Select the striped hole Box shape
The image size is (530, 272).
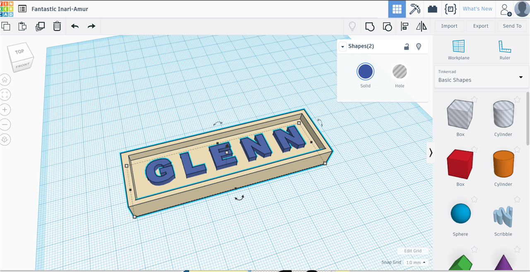460,115
